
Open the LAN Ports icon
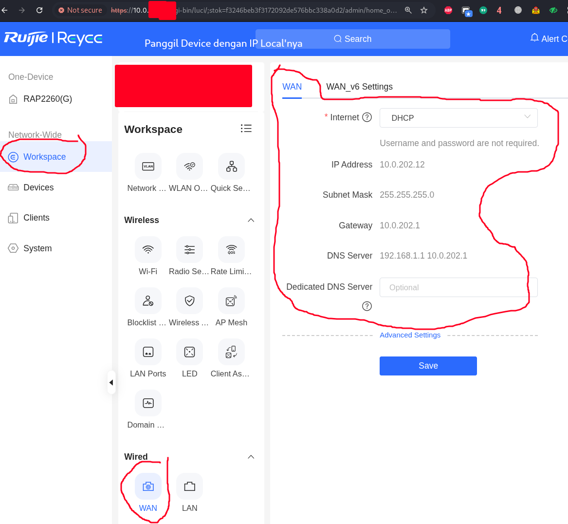148,352
